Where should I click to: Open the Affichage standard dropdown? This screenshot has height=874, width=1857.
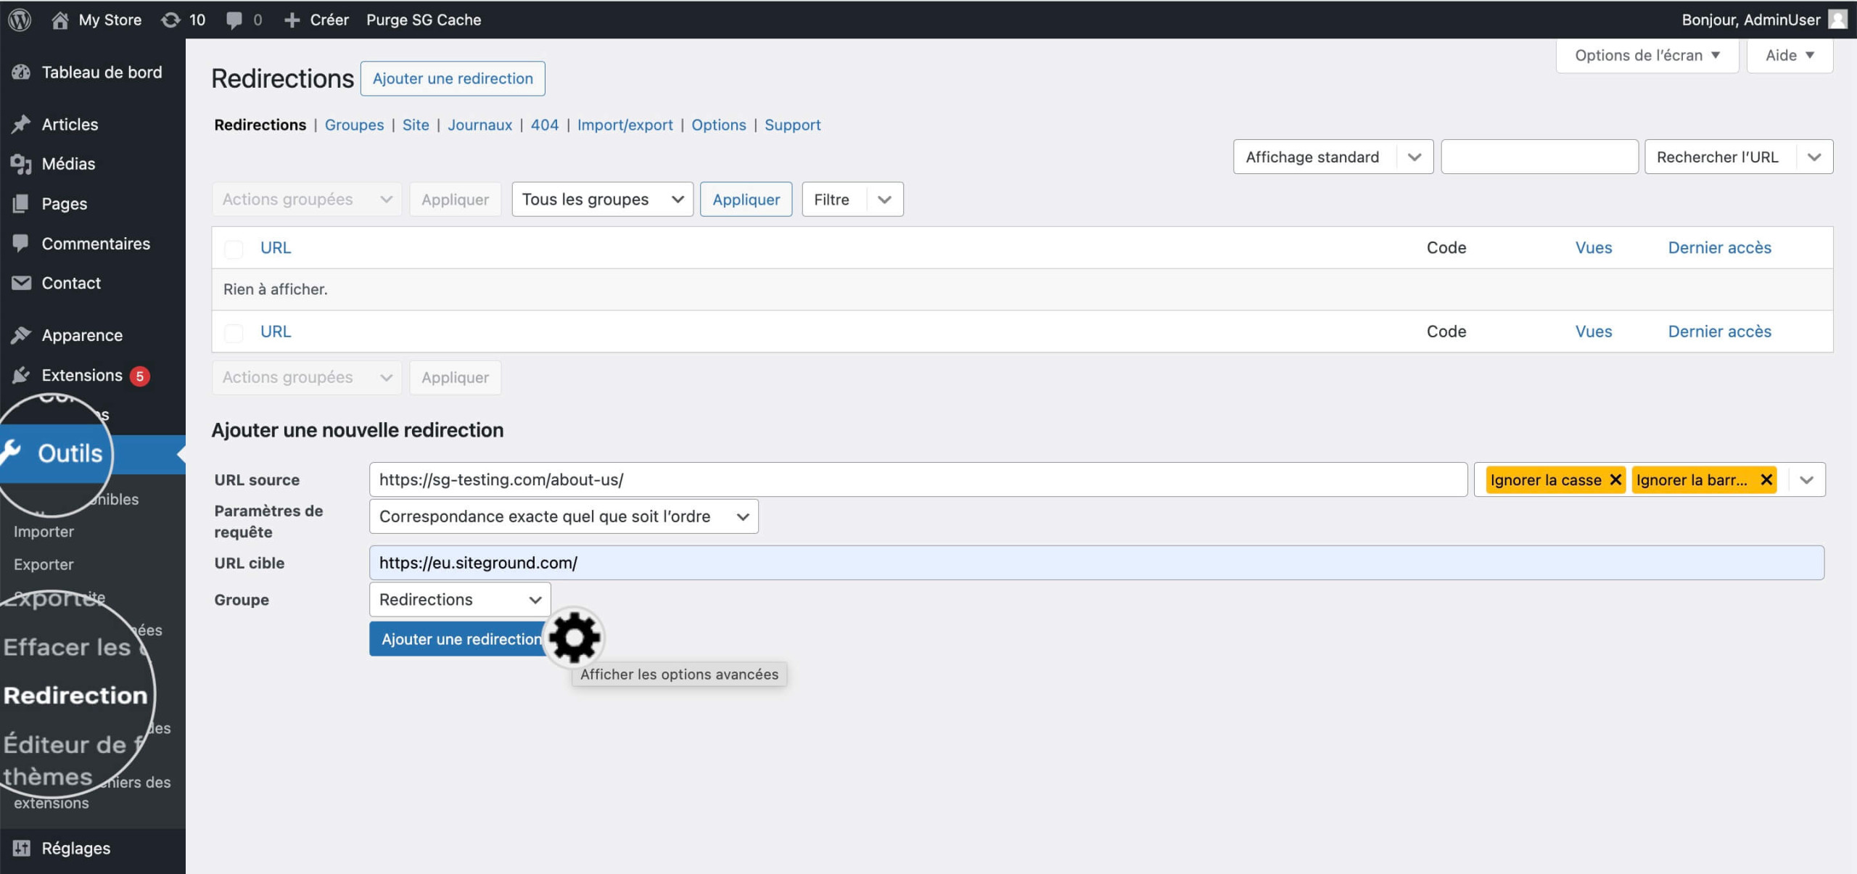tap(1333, 157)
